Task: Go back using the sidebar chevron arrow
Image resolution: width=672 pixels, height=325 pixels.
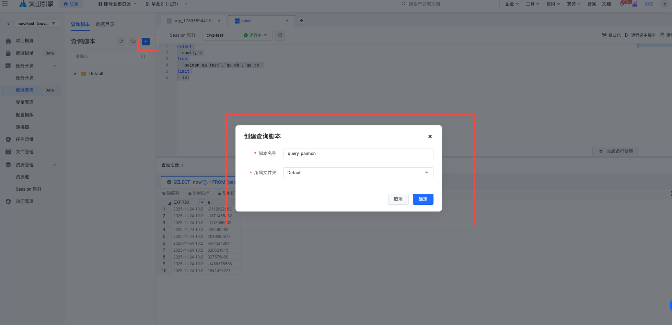Action: [8, 24]
